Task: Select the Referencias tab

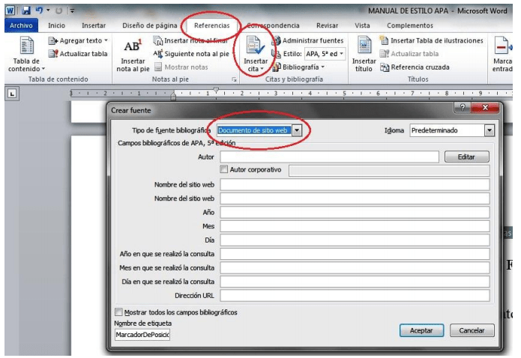Action: tap(211, 25)
